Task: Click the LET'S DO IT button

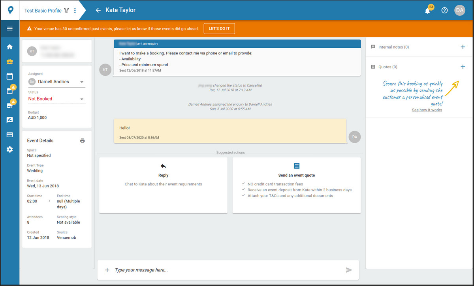Action: coord(219,29)
